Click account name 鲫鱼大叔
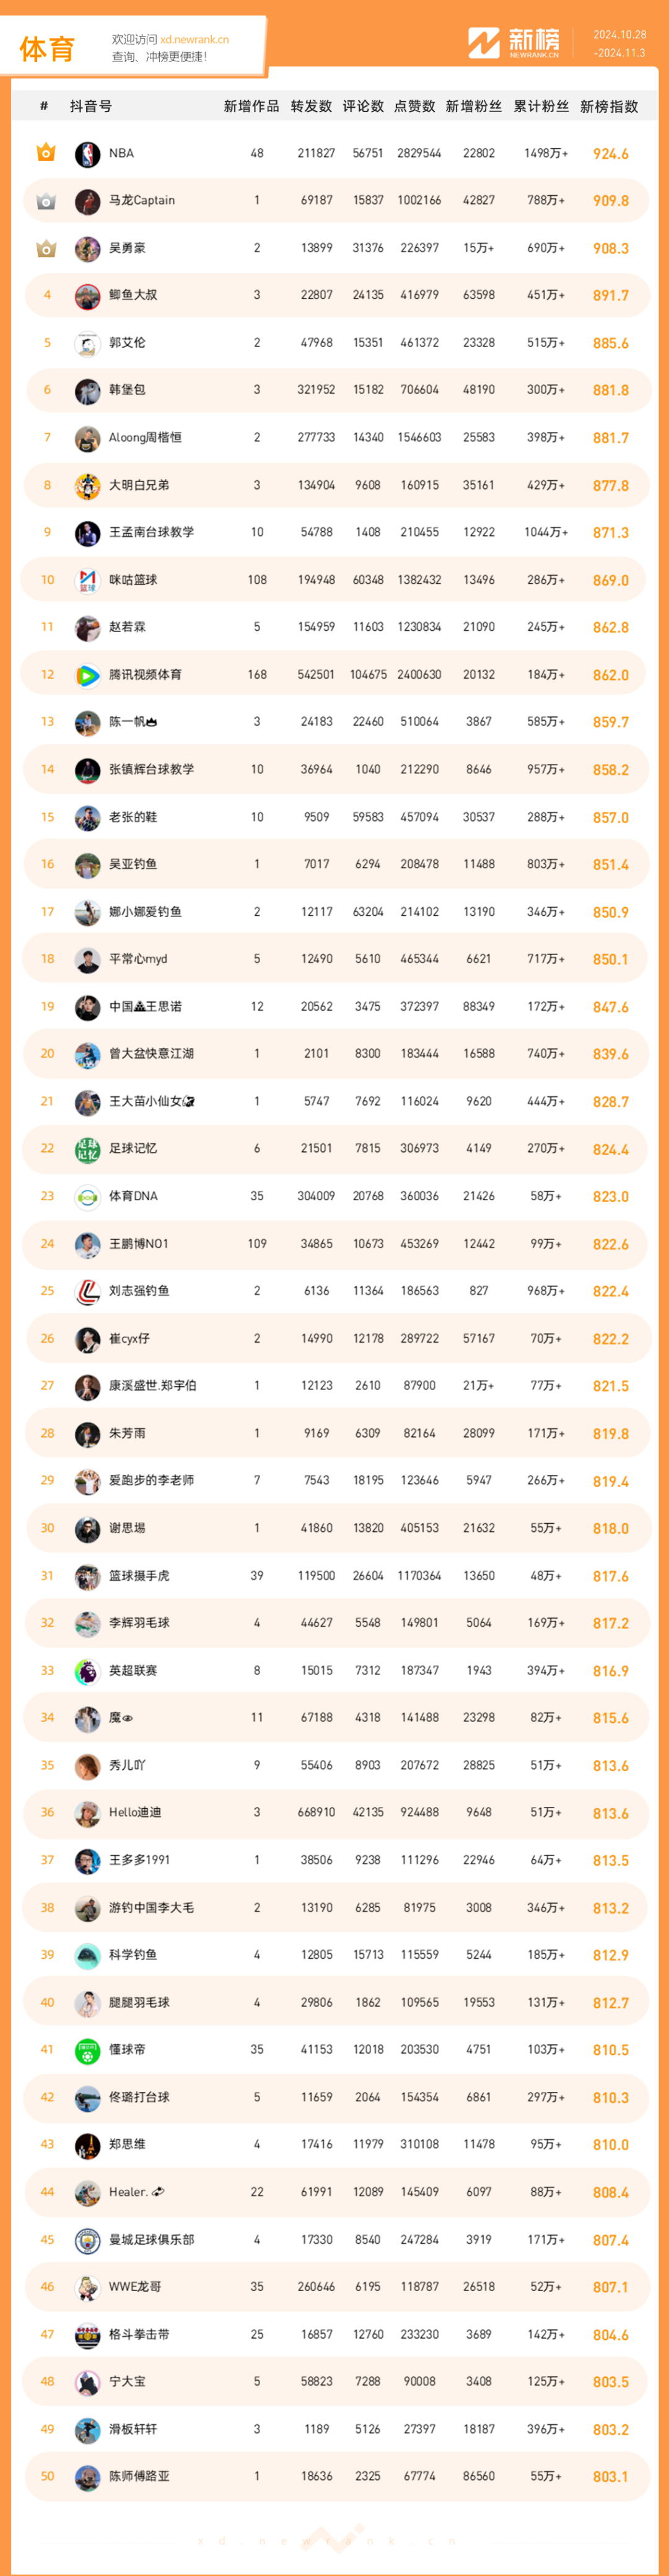669x2576 pixels. [133, 295]
